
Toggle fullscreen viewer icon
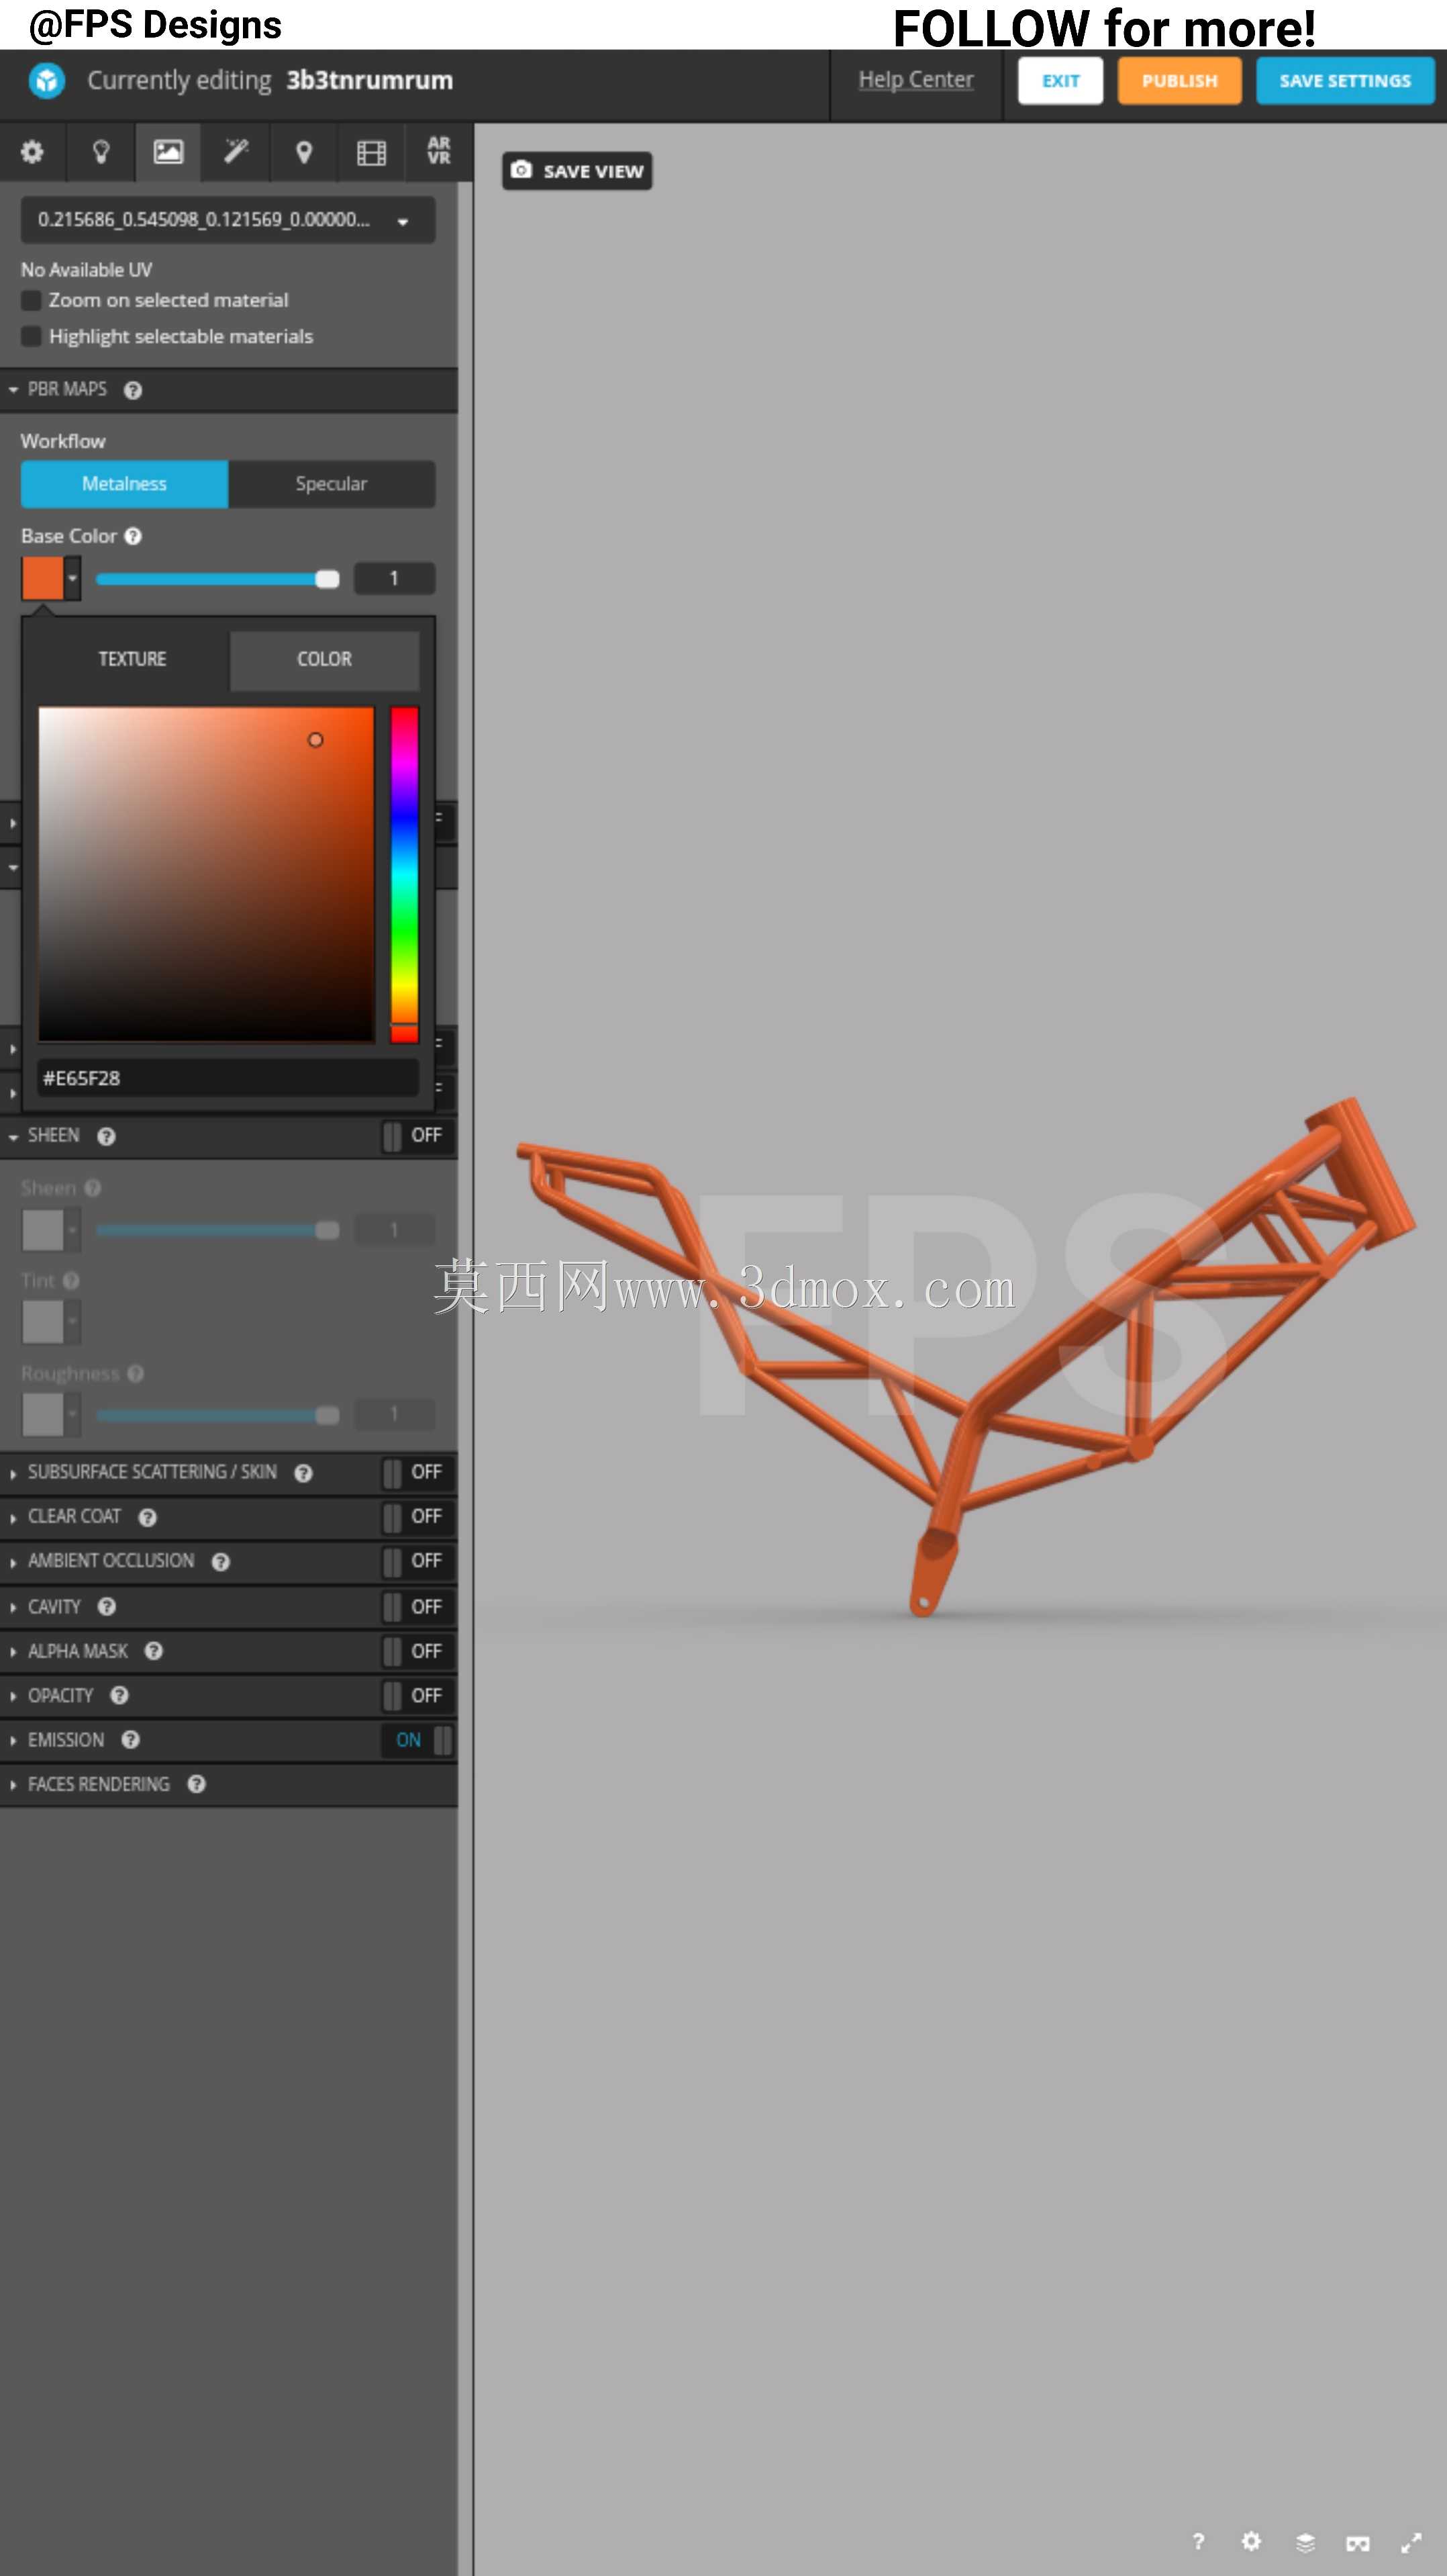(x=1411, y=2542)
